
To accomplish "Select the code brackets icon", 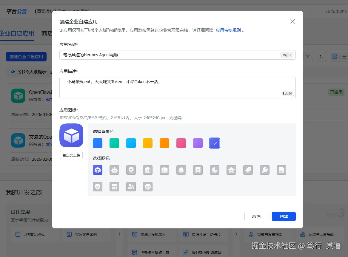I will coord(148,187).
